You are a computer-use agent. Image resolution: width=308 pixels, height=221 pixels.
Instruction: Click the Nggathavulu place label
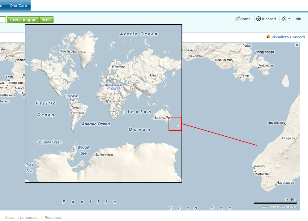(276, 123)
